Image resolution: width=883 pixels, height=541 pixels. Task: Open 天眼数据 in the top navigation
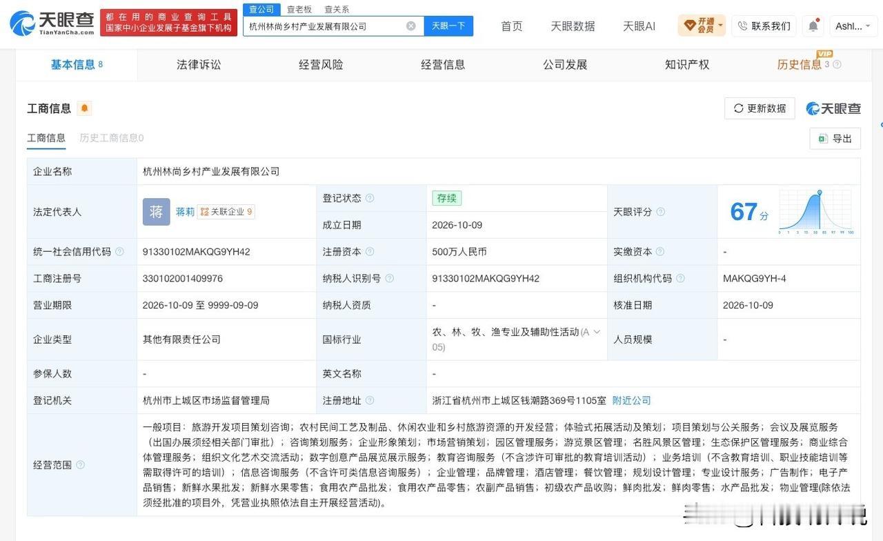tap(573, 26)
